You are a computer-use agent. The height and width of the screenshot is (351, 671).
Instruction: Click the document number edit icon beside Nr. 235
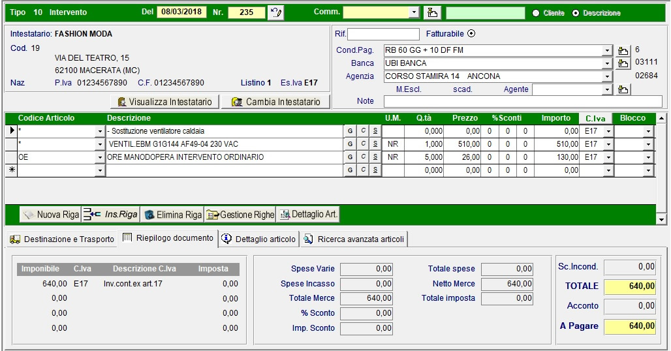275,12
